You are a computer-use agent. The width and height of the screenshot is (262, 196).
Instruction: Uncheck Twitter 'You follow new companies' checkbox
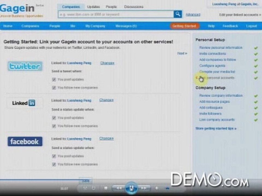tap(54, 88)
